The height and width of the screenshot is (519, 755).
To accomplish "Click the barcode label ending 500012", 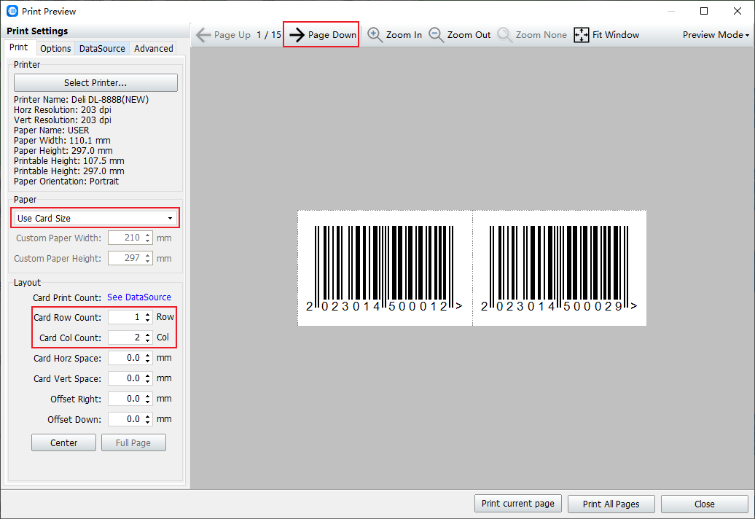I will point(385,268).
